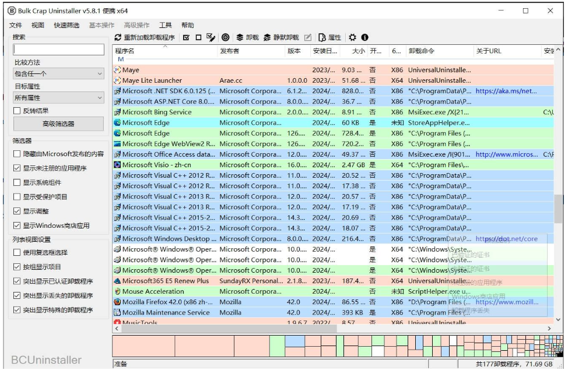Sort by the 关于URL column header
This screenshot has width=568, height=370.
507,51
